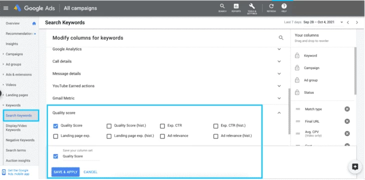The width and height of the screenshot is (365, 180).
Task: Enable the Landing page exp. checkbox
Action: (55, 136)
